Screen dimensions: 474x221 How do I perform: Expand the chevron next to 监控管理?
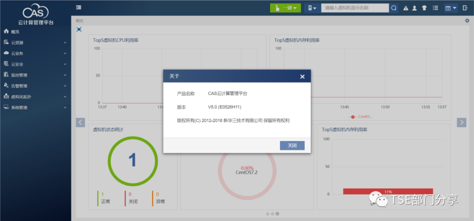pyautogui.click(x=65, y=75)
